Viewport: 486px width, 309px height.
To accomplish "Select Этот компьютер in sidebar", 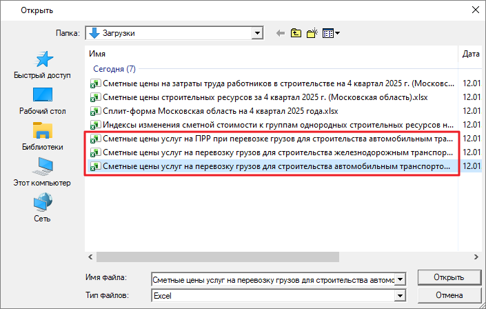I will 43,172.
